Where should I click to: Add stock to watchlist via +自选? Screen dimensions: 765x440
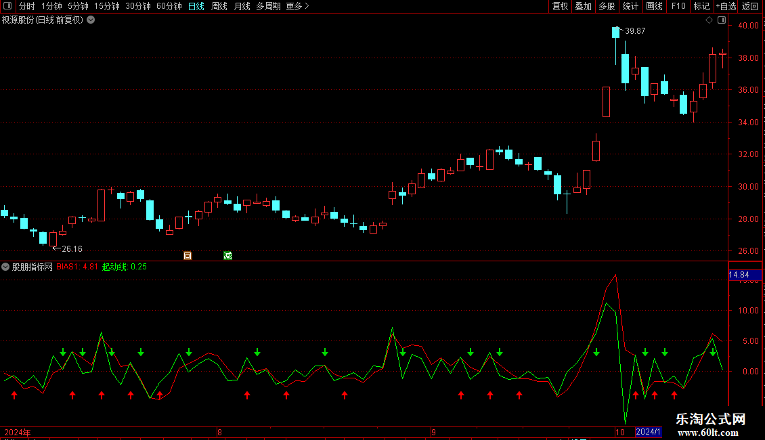(x=726, y=6)
